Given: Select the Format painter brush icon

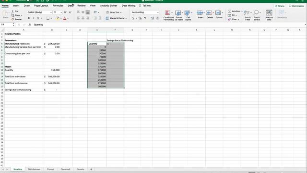Looking at the screenshot, I should tap(12, 19).
